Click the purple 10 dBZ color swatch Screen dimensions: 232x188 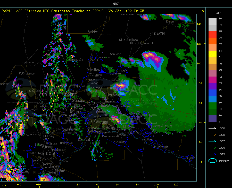coord(212,119)
